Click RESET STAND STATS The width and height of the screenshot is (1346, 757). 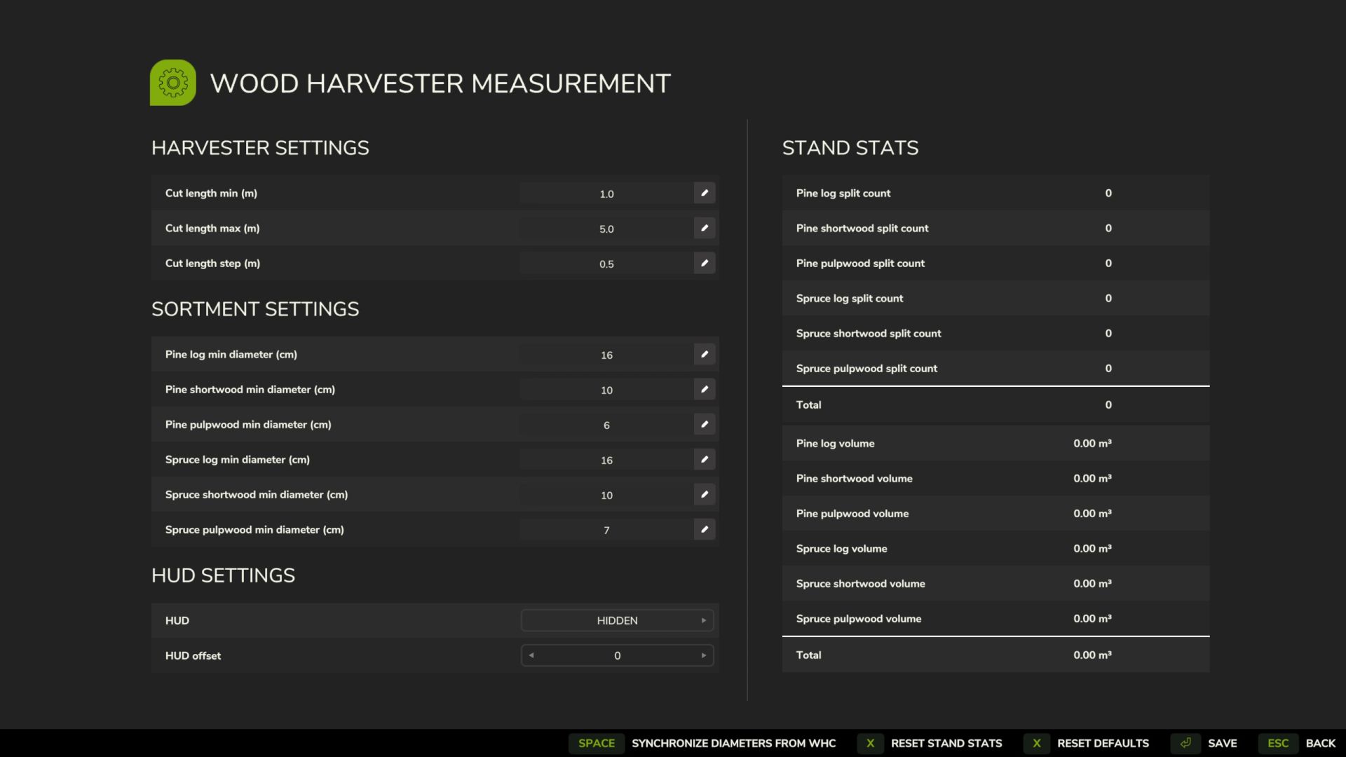[x=946, y=743]
